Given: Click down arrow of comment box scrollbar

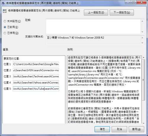Looking at the screenshot, I should tap(142, 32).
